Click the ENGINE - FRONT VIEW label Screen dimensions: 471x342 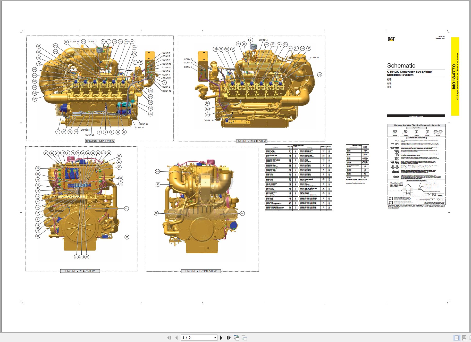201,271
